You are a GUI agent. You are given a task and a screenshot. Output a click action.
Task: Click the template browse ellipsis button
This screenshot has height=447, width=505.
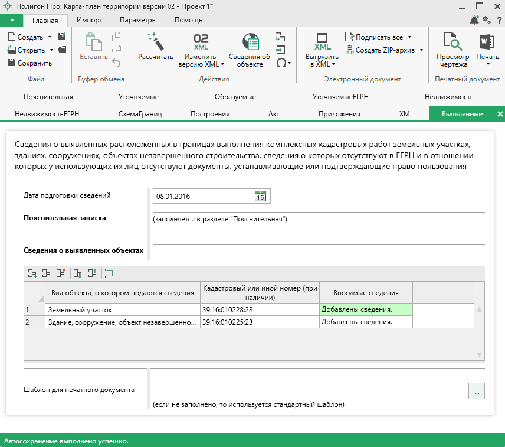pos(477,391)
